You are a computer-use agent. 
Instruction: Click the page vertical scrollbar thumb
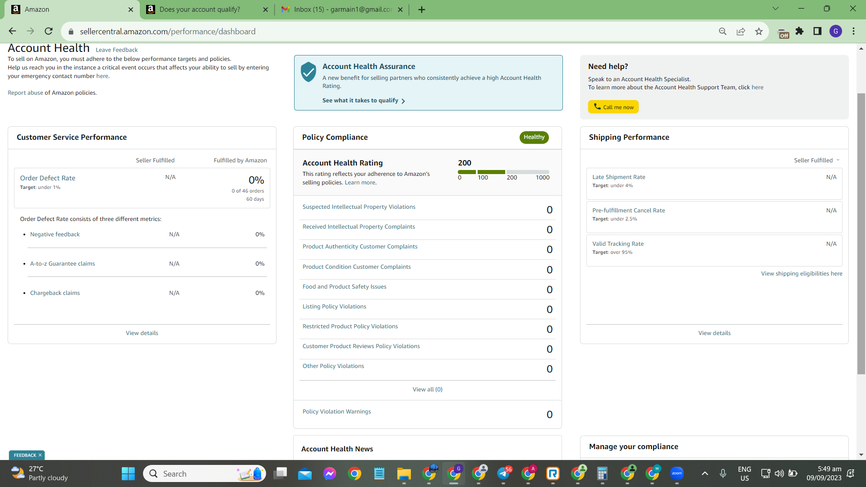861,234
